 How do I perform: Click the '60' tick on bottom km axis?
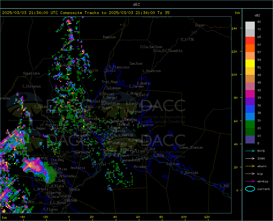pos(138,217)
